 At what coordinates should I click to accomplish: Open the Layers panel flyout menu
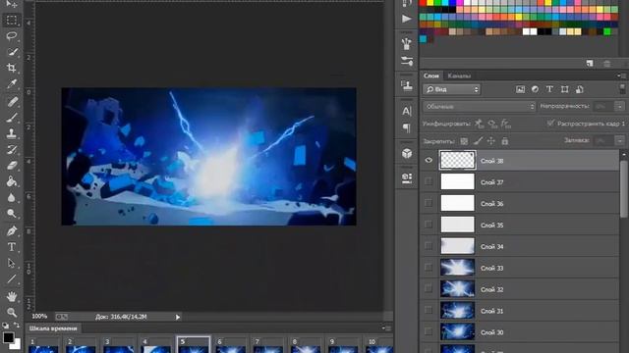(x=621, y=76)
